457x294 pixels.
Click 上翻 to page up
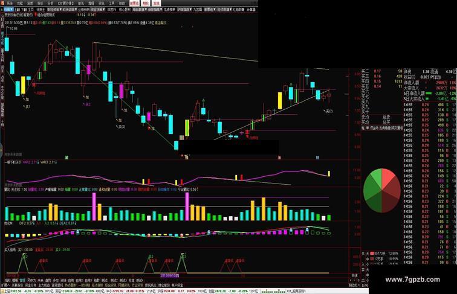pos(17,10)
